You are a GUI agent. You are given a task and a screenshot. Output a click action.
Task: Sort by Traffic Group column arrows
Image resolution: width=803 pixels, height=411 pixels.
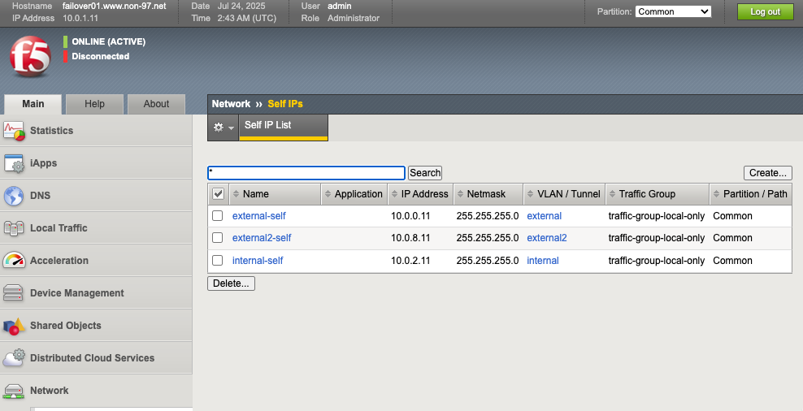pos(612,194)
